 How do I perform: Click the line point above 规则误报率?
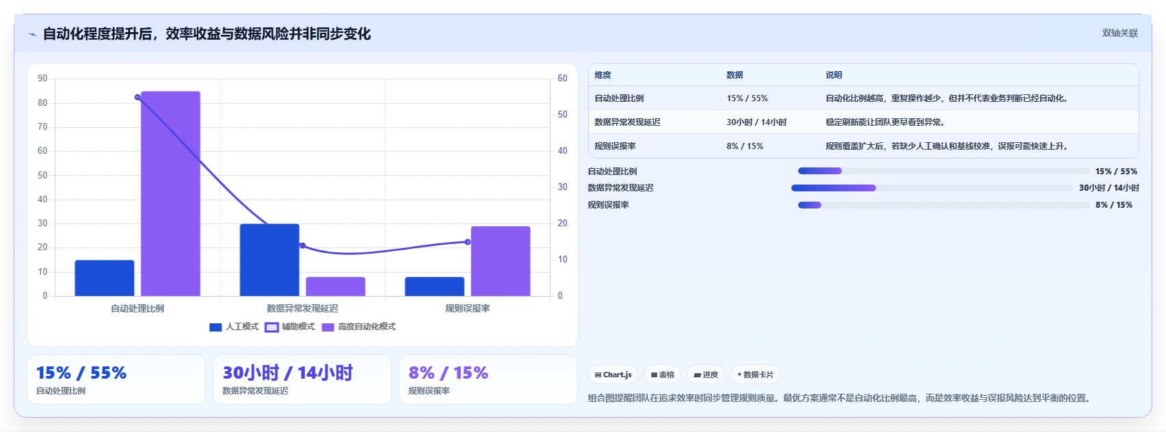pos(468,242)
